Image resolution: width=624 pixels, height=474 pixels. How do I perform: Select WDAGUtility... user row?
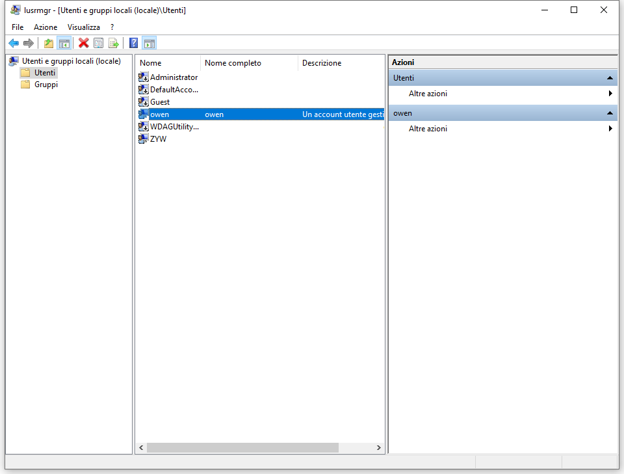(x=174, y=127)
